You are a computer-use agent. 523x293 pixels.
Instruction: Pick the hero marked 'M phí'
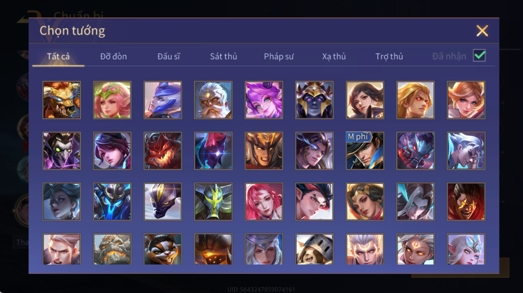pos(365,151)
